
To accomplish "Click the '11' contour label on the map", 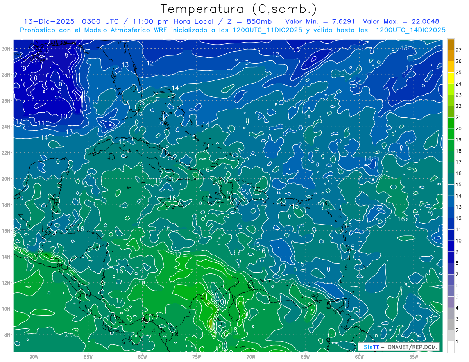I will (42, 123).
